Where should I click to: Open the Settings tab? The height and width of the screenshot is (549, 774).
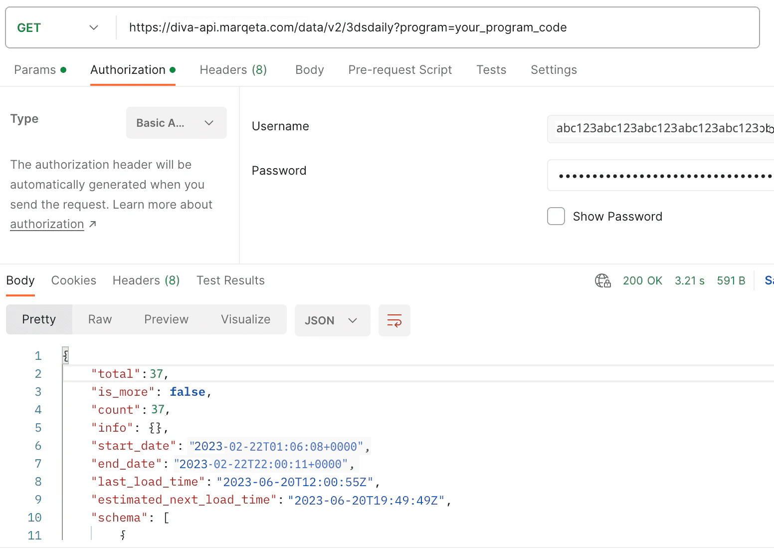tap(554, 70)
